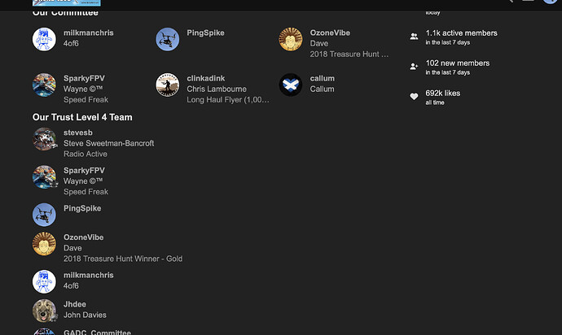Open SparkyFPV avatar in Our Committee
Viewport: 562px width, 335px height.
pyautogui.click(x=44, y=85)
